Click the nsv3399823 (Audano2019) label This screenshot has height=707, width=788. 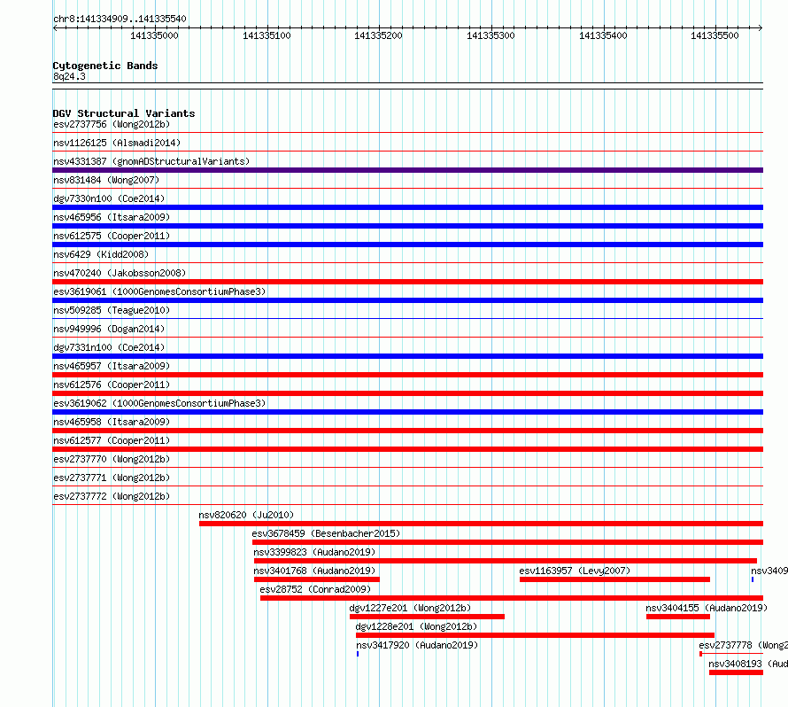coord(314,552)
